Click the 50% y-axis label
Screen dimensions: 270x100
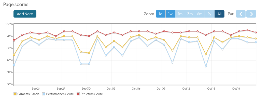click(10, 84)
